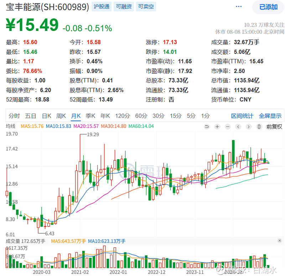Screen dimensions: 285x279
Task: Click the MA60:14.04 moving average label
Action: pos(141,126)
